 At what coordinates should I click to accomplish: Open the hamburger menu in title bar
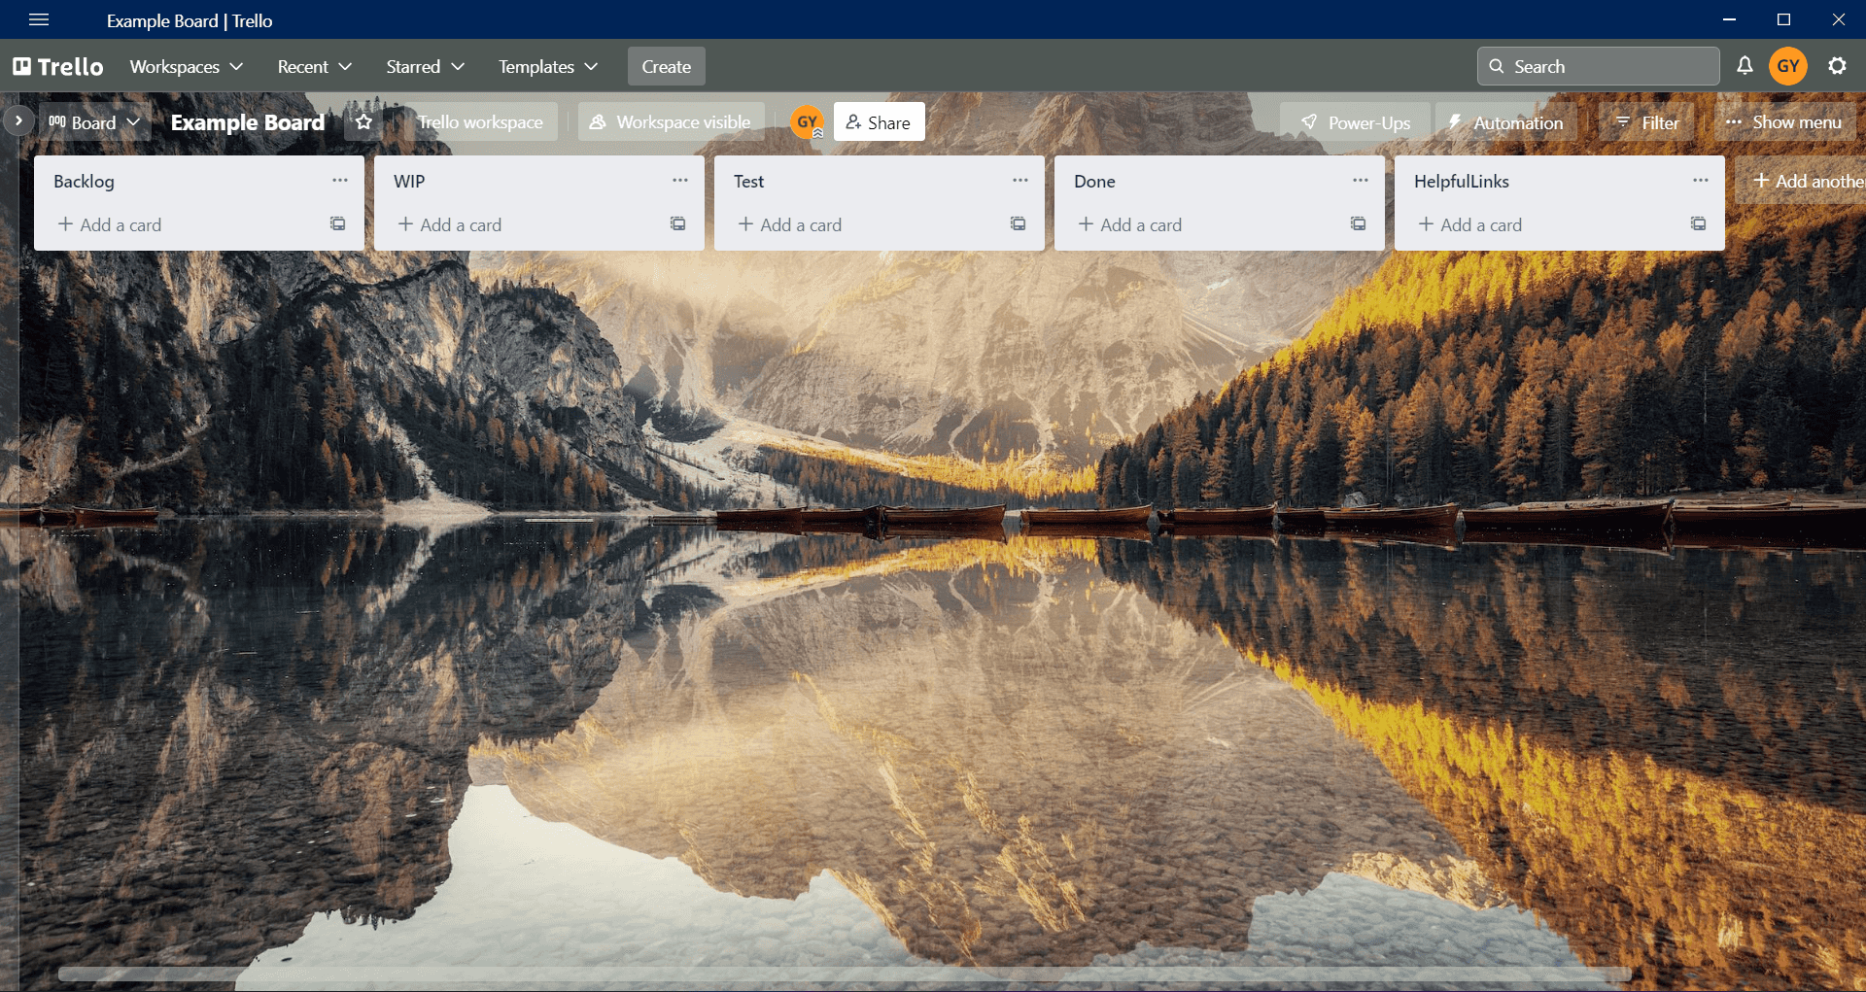(39, 20)
